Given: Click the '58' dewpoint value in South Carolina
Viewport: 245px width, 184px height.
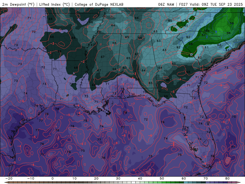Looking at the screenshot, I should click(x=190, y=44).
